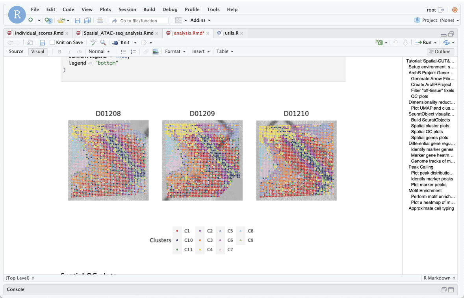
Task: Click the bullet list icon
Action: click(123, 52)
